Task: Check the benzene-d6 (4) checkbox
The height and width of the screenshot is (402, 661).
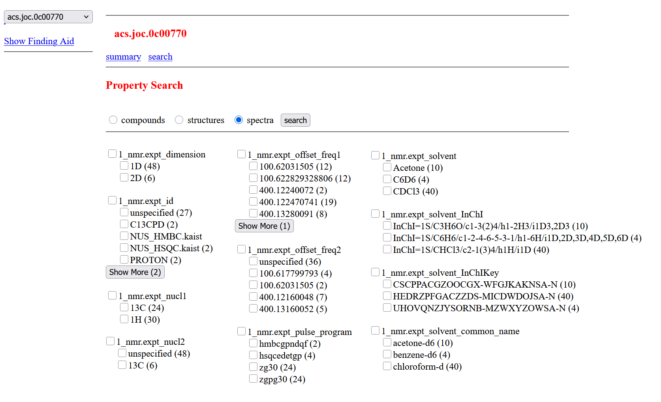Action: coord(387,354)
